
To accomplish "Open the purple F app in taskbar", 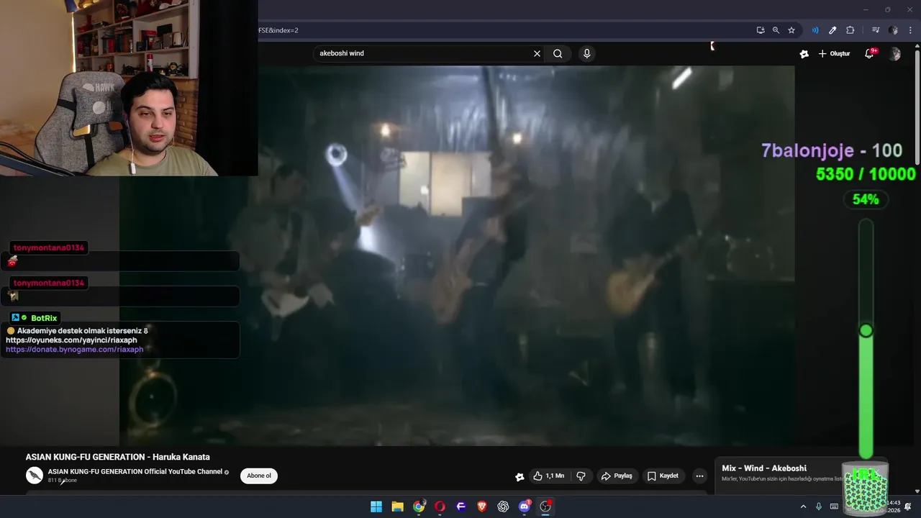I will pos(461,506).
